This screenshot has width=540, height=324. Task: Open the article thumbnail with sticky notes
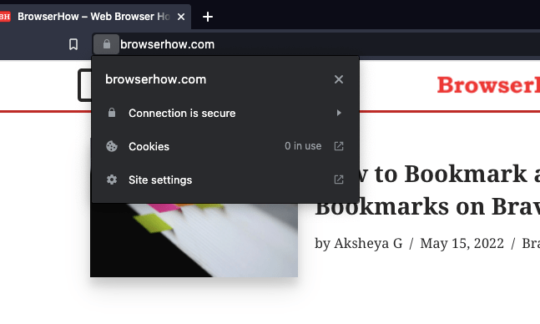click(x=194, y=240)
